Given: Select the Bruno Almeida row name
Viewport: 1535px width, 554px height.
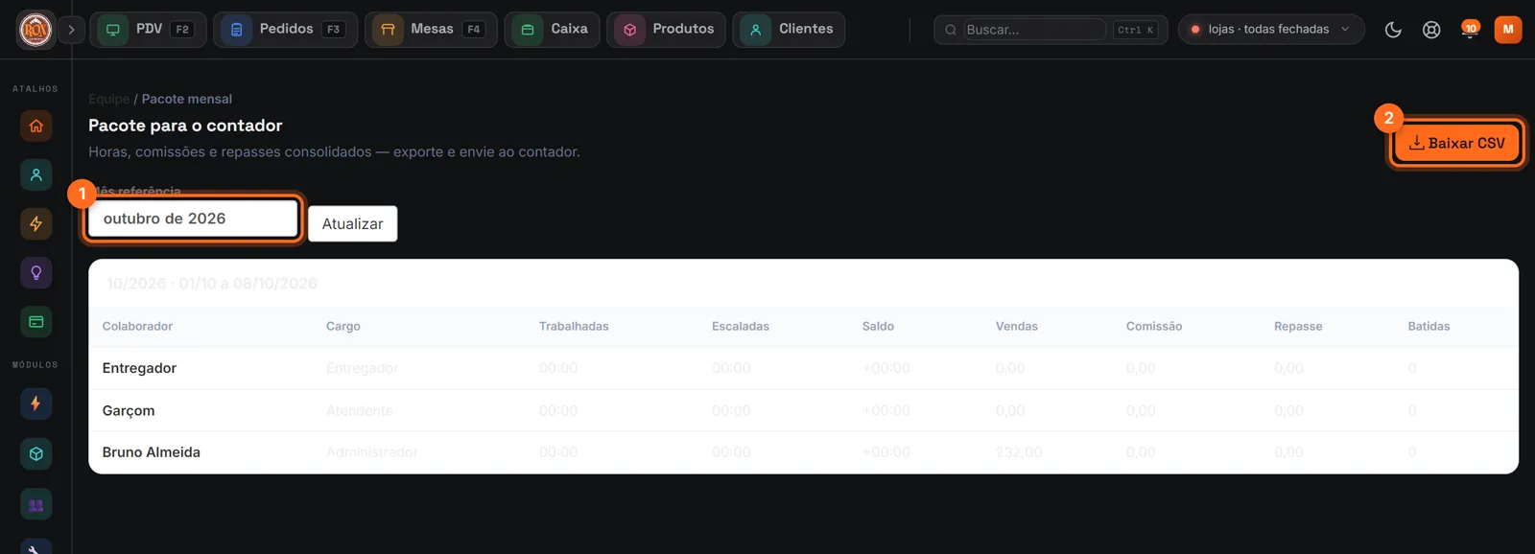Looking at the screenshot, I should (x=152, y=452).
